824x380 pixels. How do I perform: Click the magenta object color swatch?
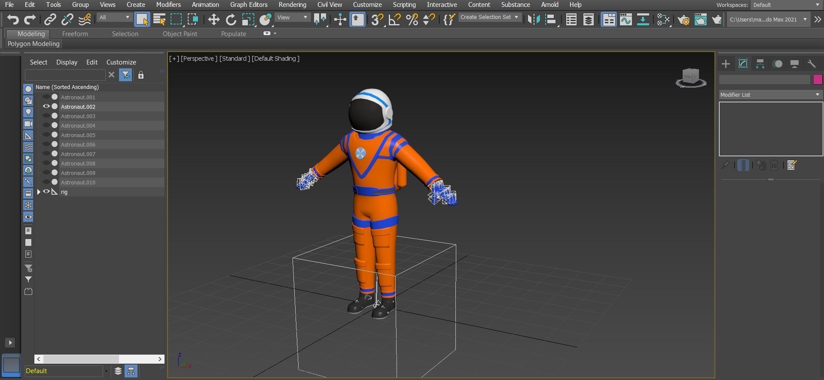coord(818,80)
